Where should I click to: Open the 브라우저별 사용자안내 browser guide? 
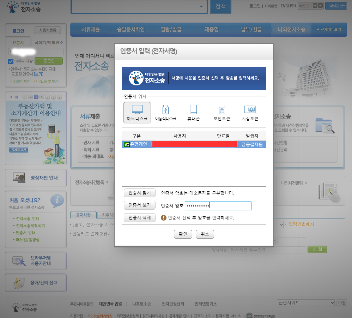[x=35, y=260]
